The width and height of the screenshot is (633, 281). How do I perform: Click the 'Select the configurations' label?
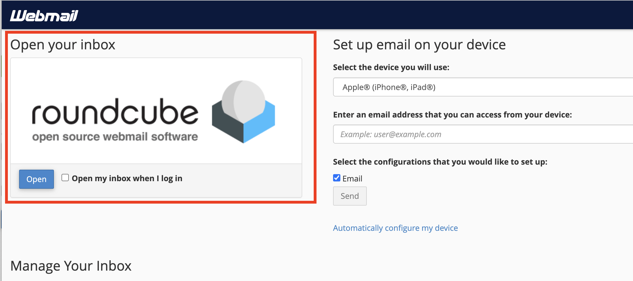click(440, 162)
